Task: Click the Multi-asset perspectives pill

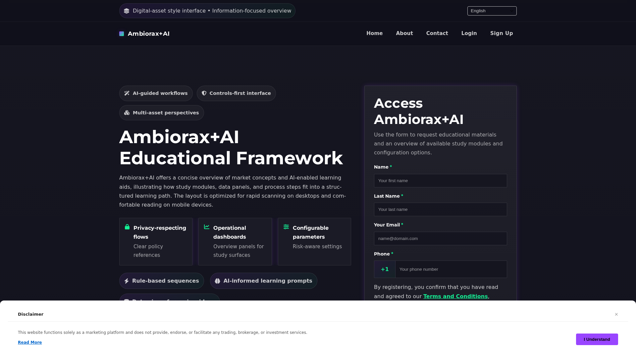Action: [x=162, y=113]
